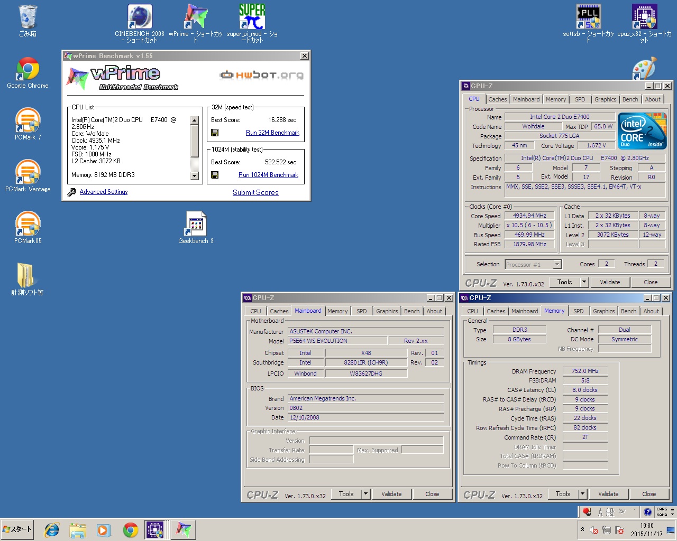677x541 pixels.
Task: Click Close in Mainboard CPU-Z window
Action: 432,494
